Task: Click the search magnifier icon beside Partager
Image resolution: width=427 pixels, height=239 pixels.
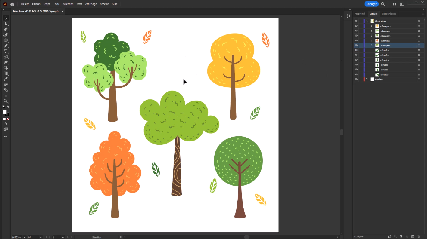Action: click(x=383, y=4)
